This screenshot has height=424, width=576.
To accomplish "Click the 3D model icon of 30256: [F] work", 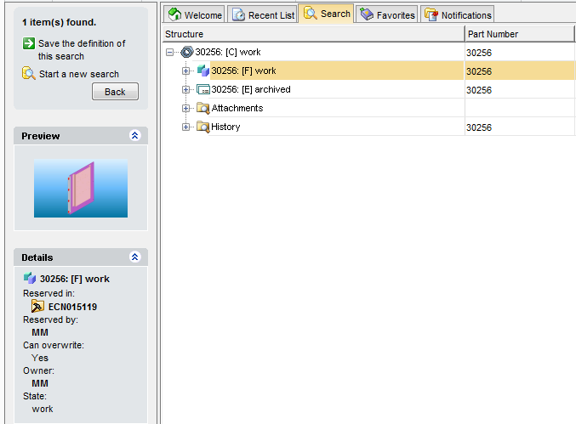I will pos(203,71).
